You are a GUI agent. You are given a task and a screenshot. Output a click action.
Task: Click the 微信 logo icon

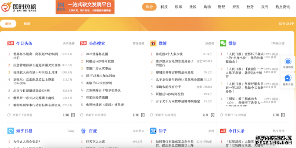(223, 43)
